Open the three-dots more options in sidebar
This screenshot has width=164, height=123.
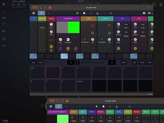pos(3,45)
